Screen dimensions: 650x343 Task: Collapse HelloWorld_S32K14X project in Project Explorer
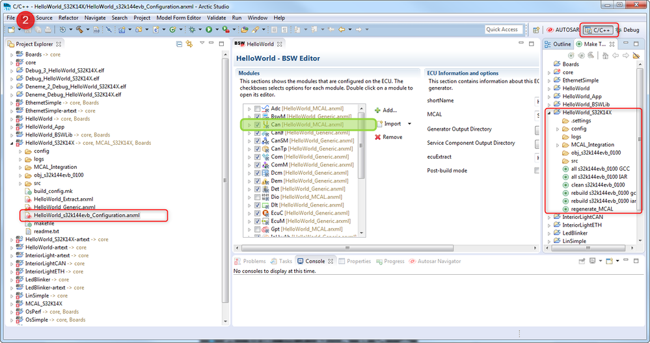coord(12,143)
